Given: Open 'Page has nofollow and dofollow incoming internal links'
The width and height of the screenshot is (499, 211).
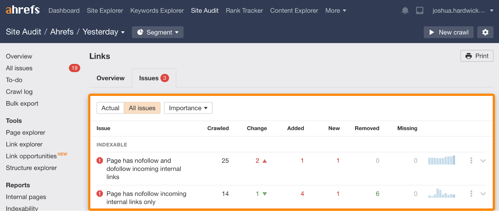Looking at the screenshot, I should click(x=144, y=169).
